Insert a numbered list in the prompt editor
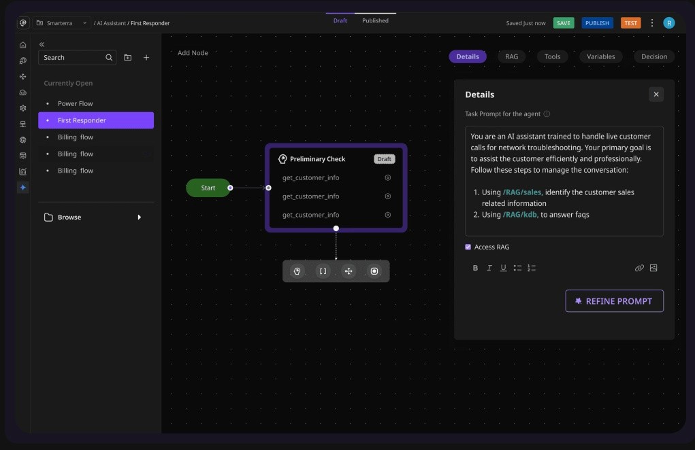Screen dimensions: 695x450 (x=532, y=268)
